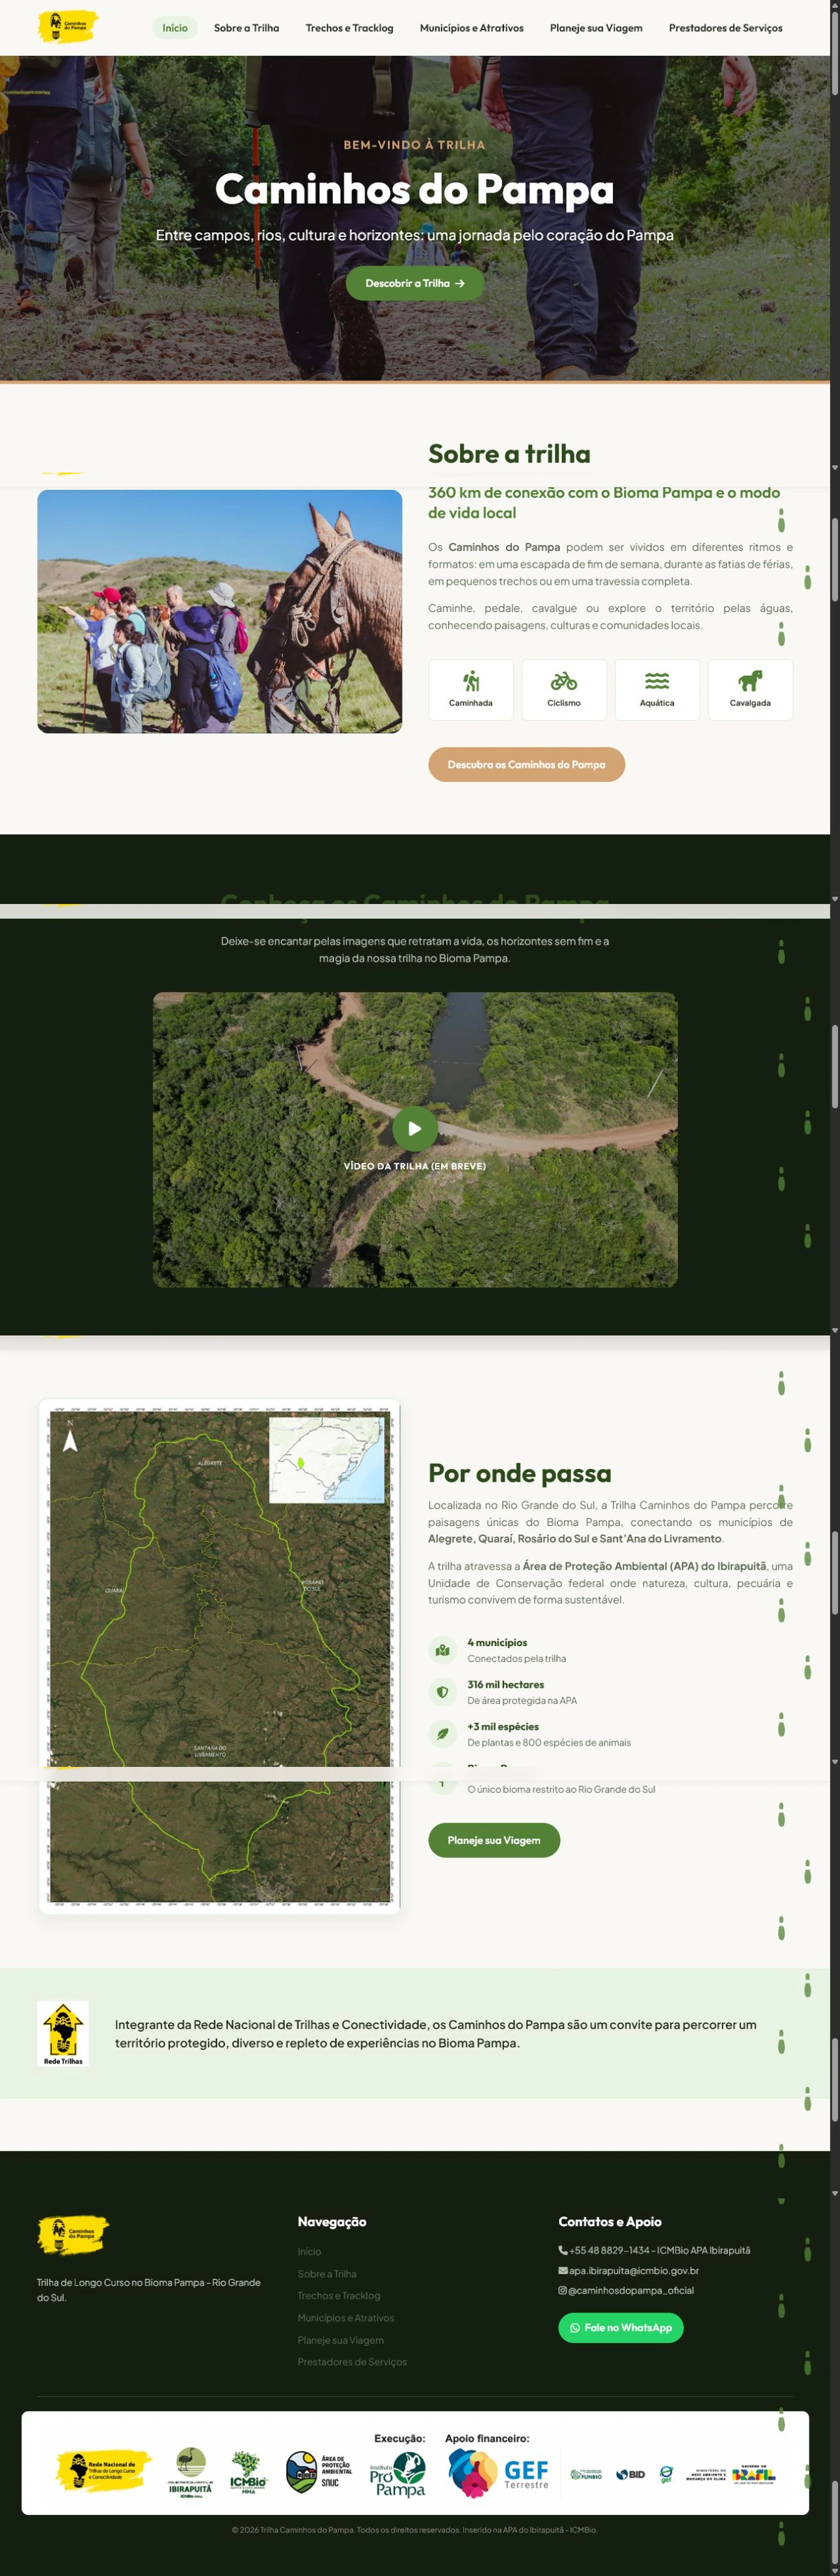Click the 4 municípios map icon
840x2576 pixels.
(442, 1650)
